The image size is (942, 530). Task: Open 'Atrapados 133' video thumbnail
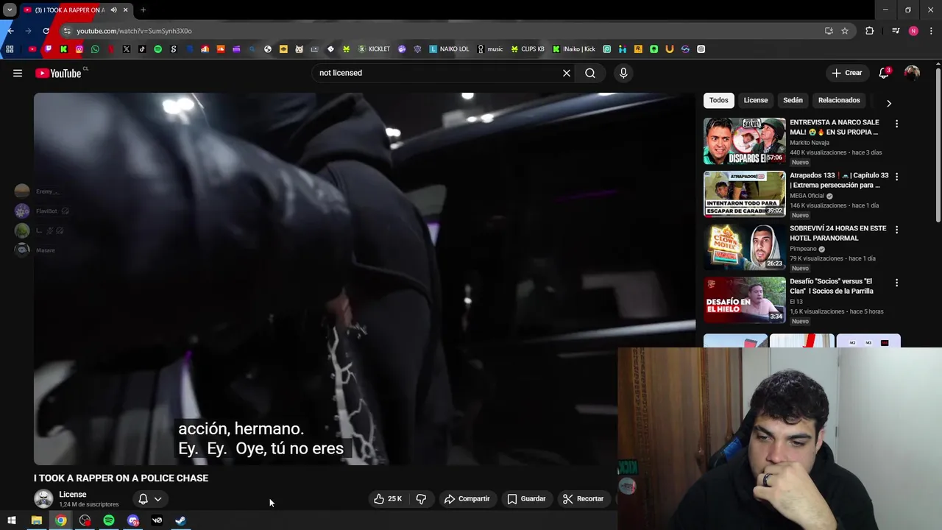(744, 194)
